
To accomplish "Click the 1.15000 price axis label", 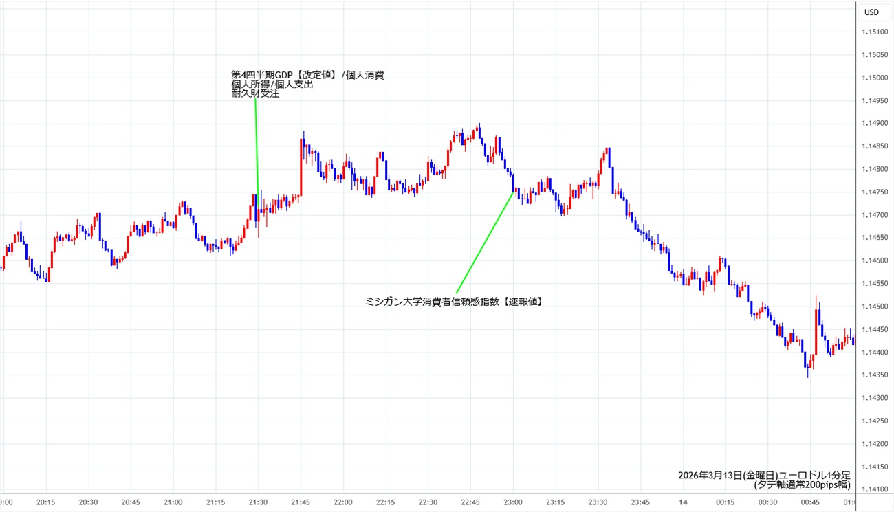I will pos(874,78).
